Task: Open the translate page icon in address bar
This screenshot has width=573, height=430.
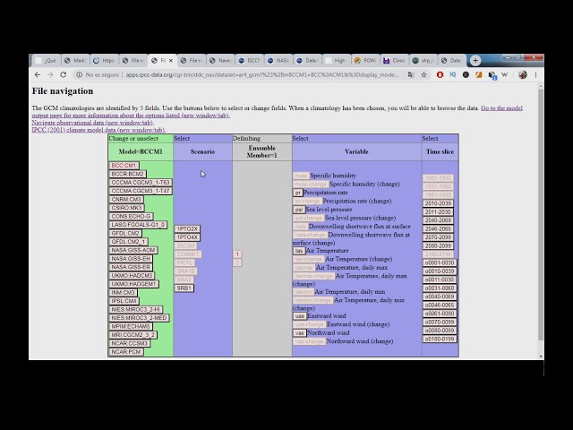Action: (411, 74)
